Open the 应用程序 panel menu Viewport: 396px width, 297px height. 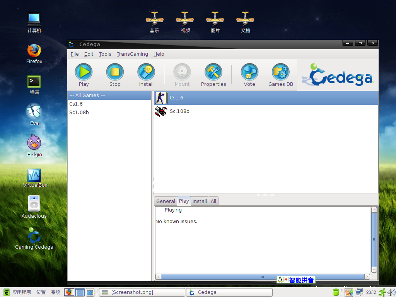tap(22, 292)
